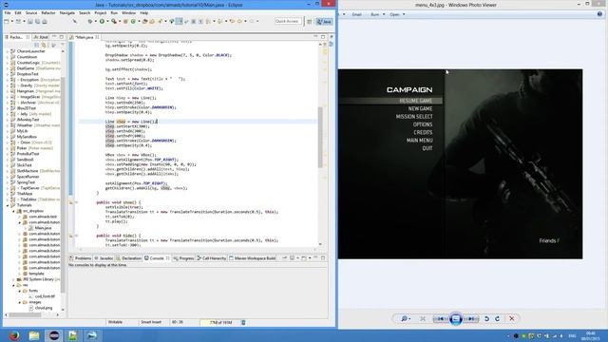Click the Package Explorer horizontal scrollbar

coord(26,314)
